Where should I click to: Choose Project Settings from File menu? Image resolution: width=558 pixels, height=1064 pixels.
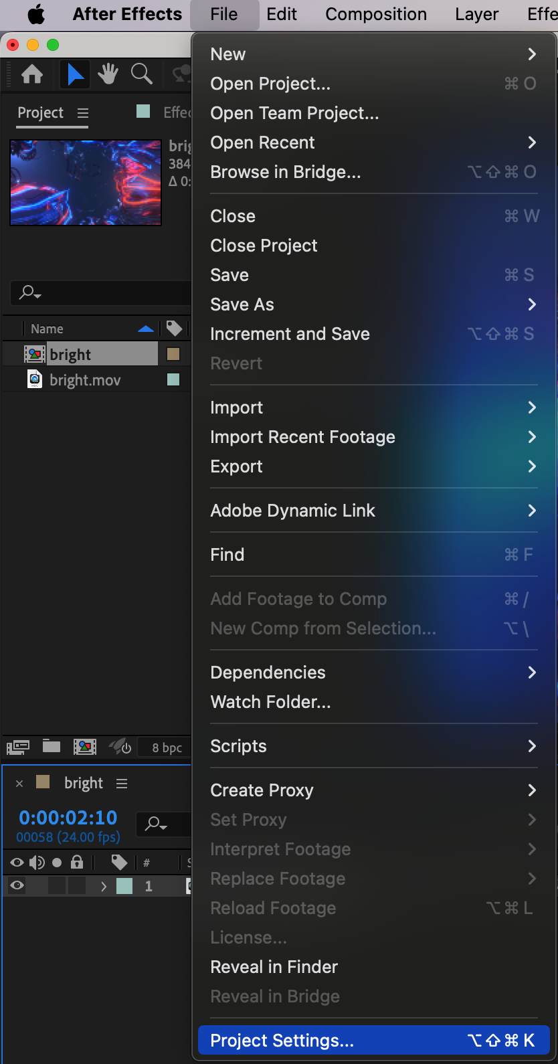pyautogui.click(x=373, y=1041)
